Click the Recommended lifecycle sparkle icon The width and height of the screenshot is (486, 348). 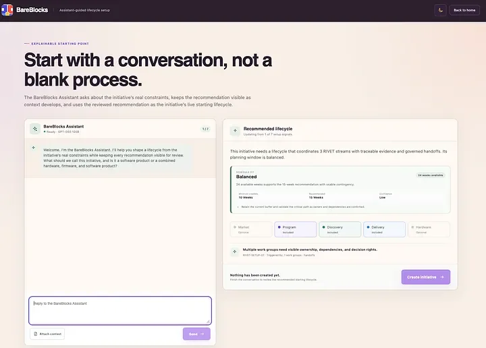tap(235, 131)
